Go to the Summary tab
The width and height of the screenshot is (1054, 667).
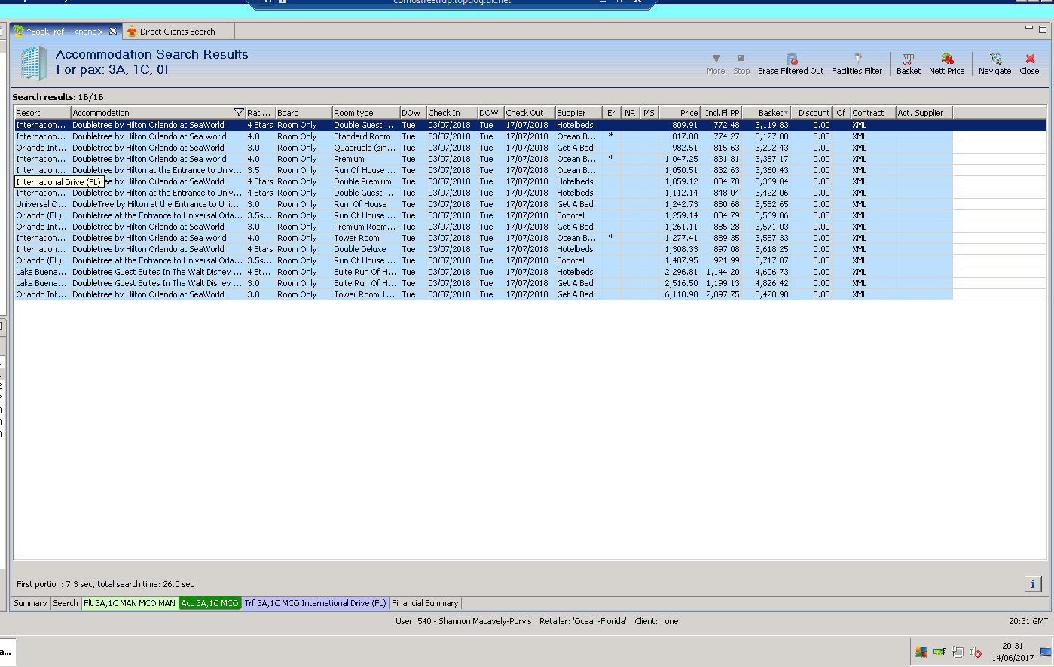coord(30,603)
